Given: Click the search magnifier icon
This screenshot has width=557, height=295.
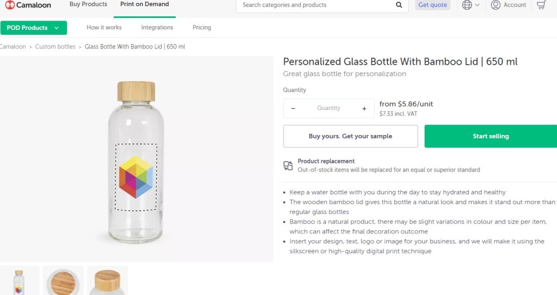Looking at the screenshot, I should [399, 5].
